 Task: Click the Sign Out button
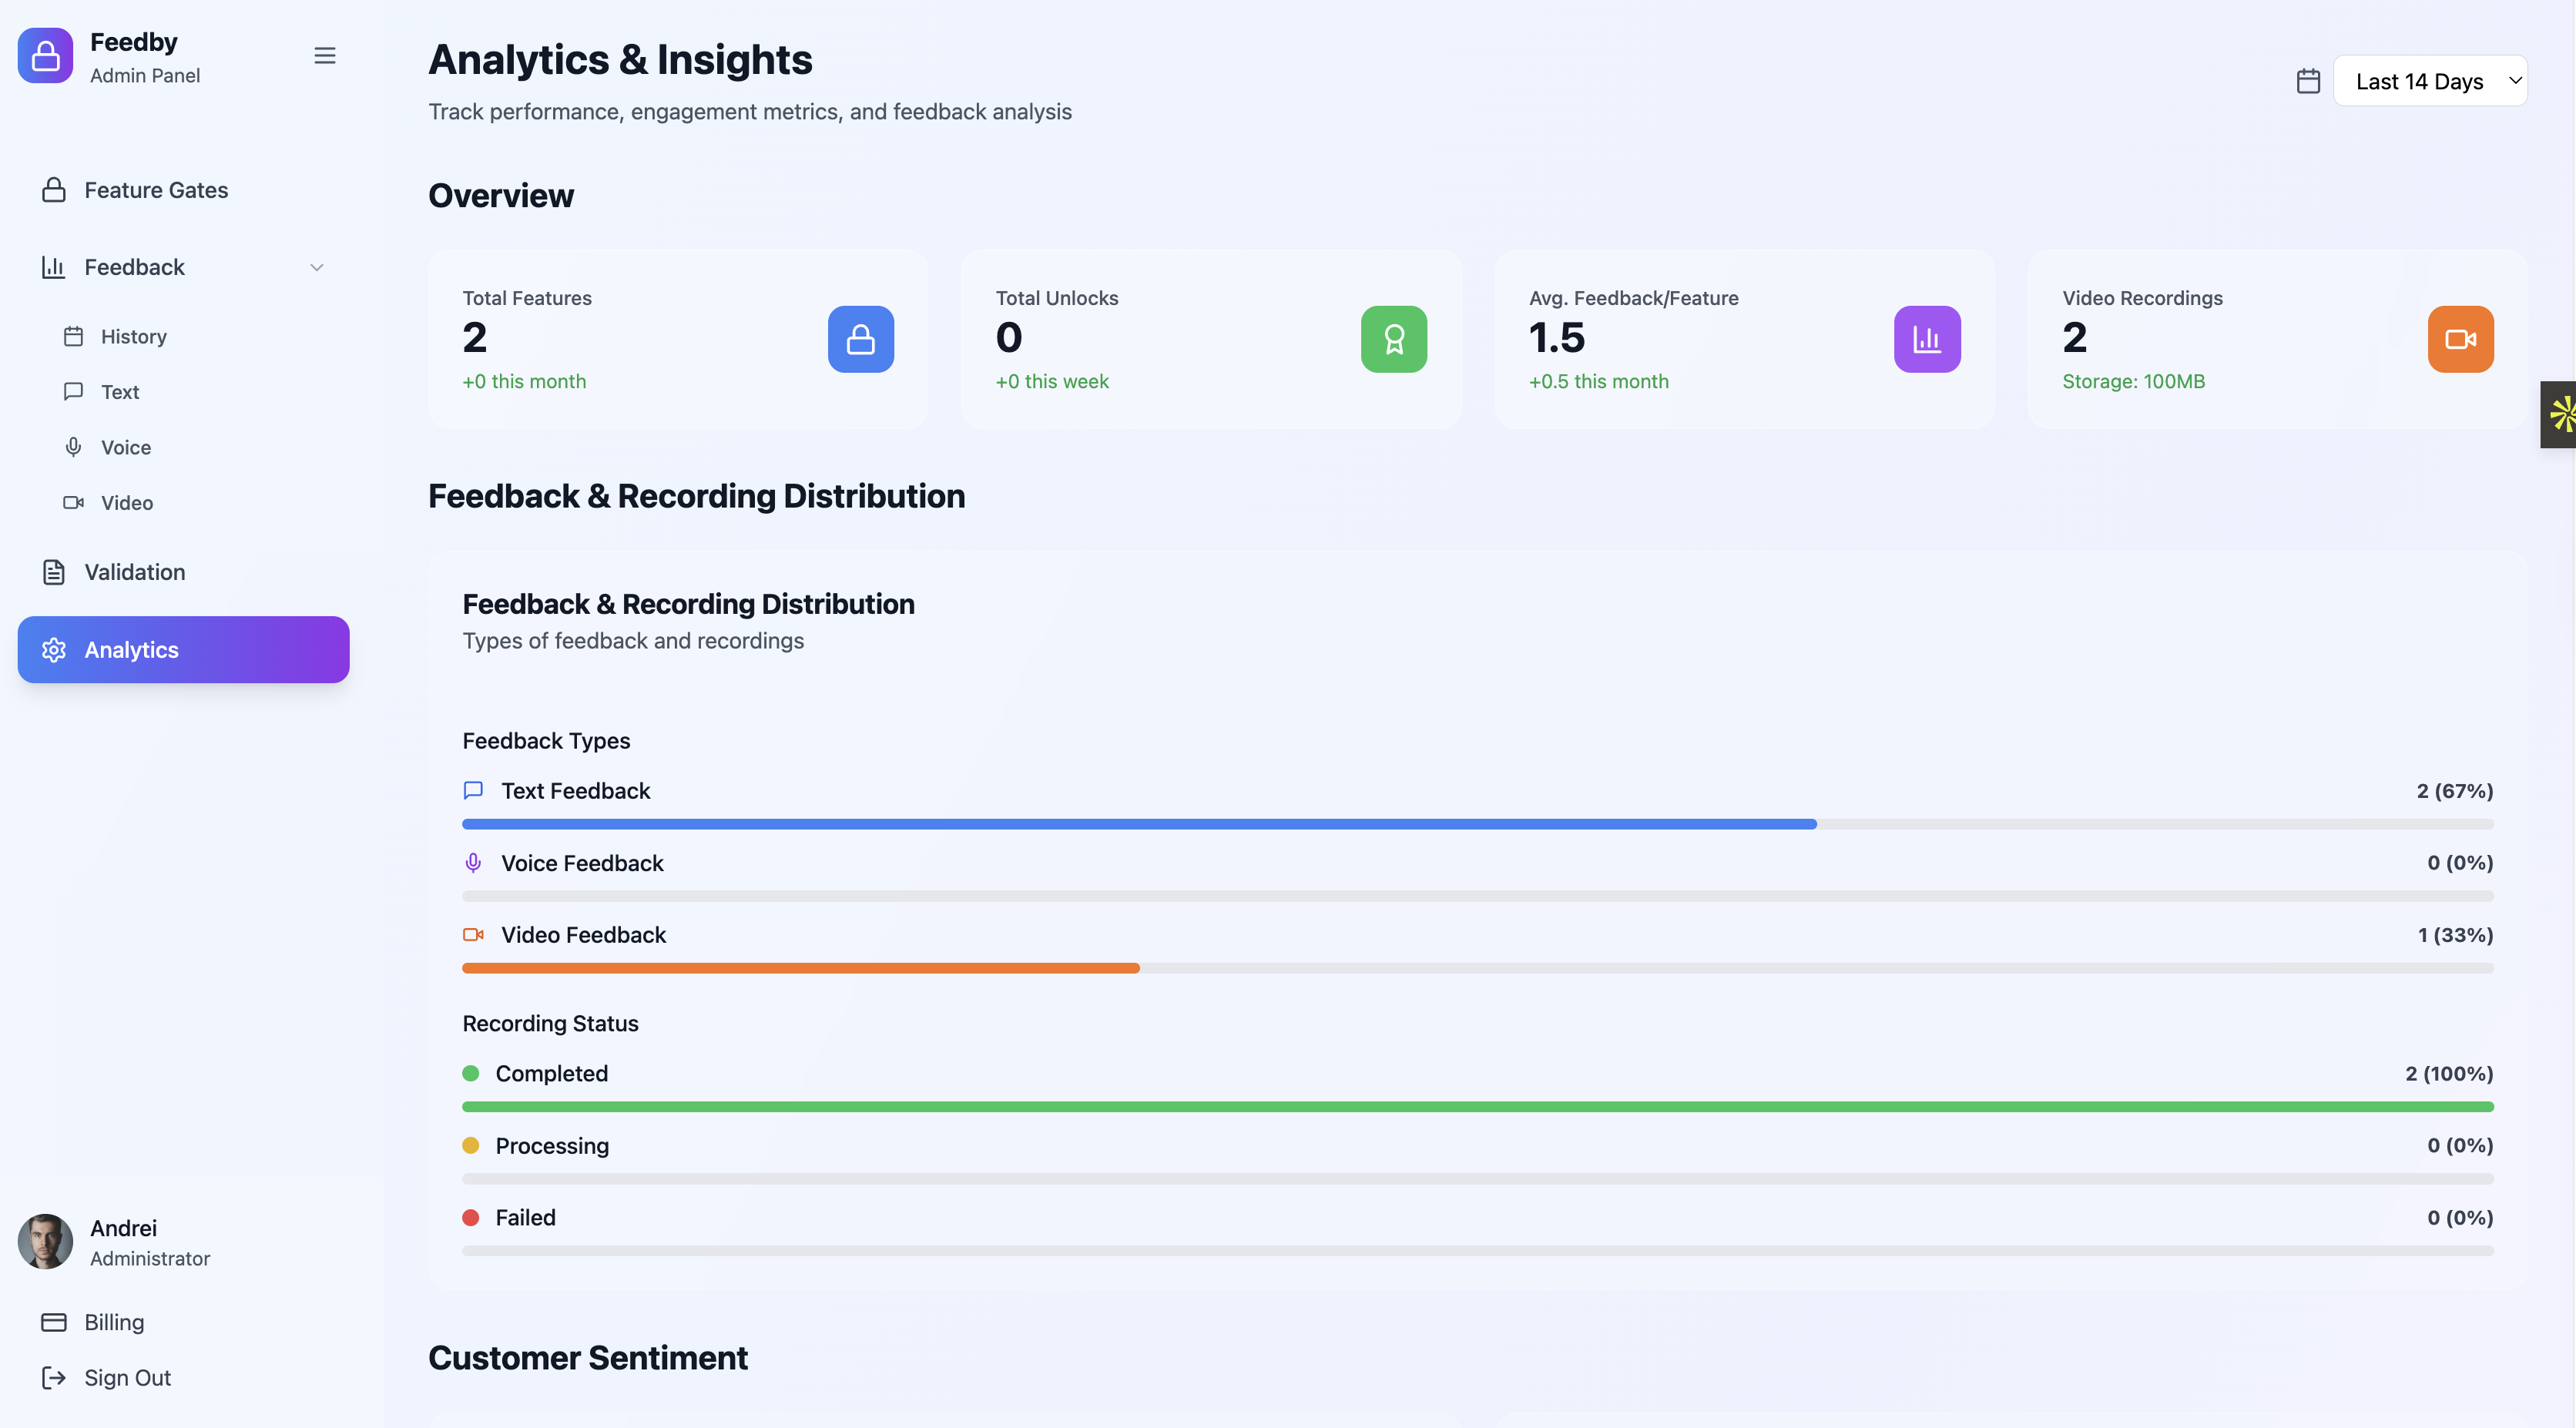(x=126, y=1378)
